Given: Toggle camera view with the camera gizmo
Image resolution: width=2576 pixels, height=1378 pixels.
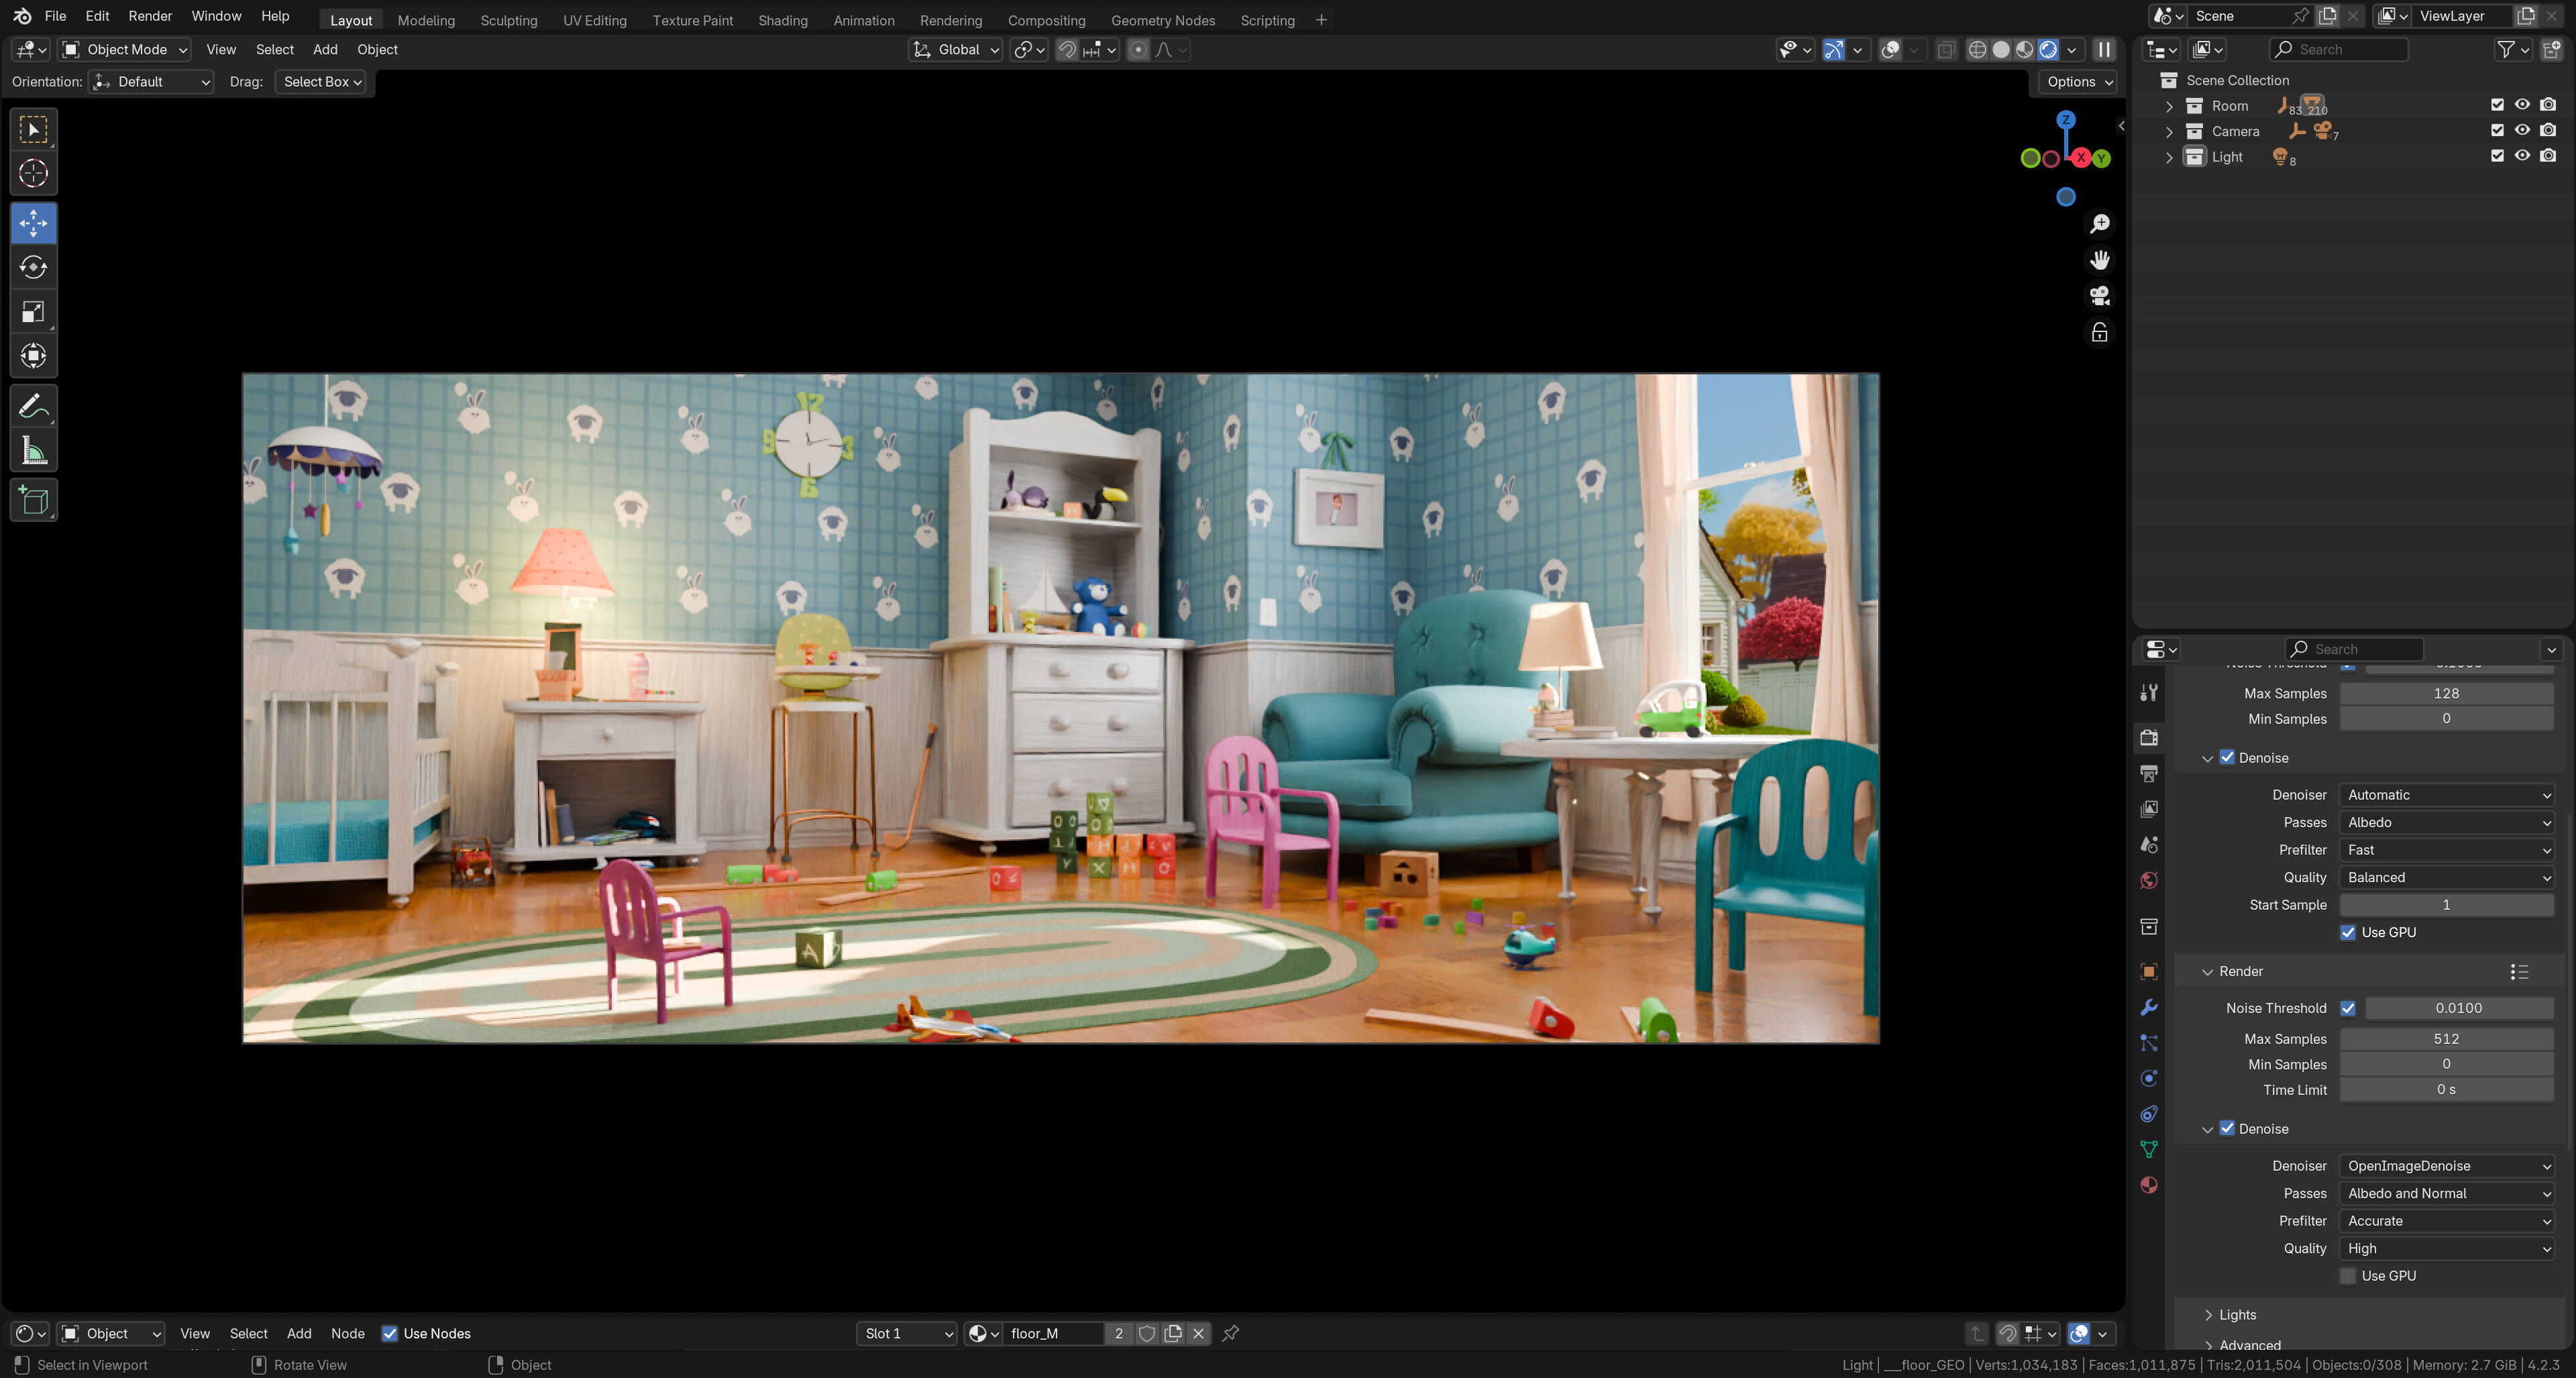Looking at the screenshot, I should click(x=2099, y=296).
